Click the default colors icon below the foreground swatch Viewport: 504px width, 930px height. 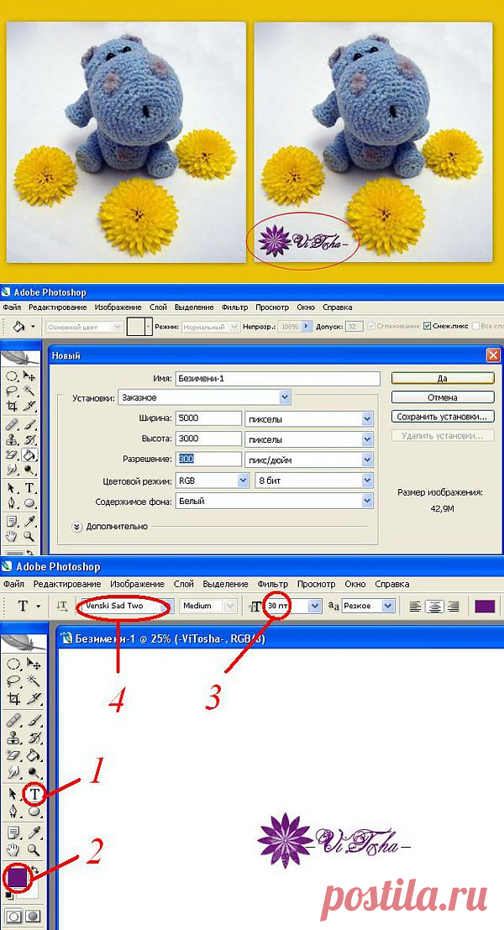coord(9,895)
